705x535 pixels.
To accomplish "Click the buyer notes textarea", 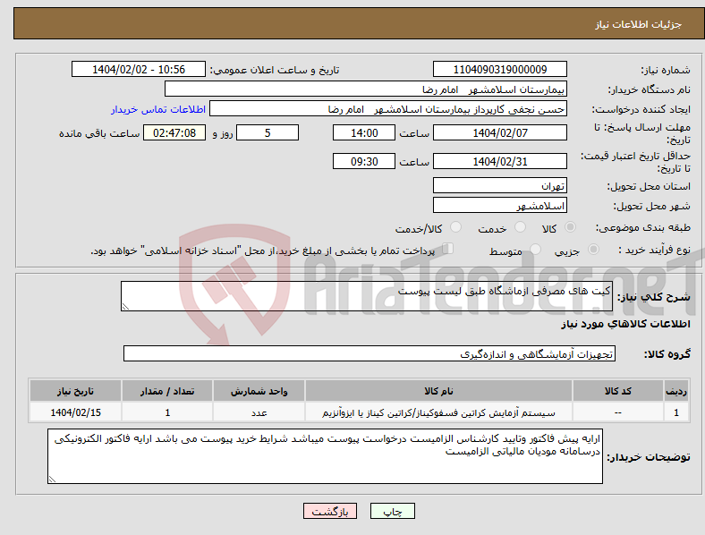I will pyautogui.click(x=325, y=456).
